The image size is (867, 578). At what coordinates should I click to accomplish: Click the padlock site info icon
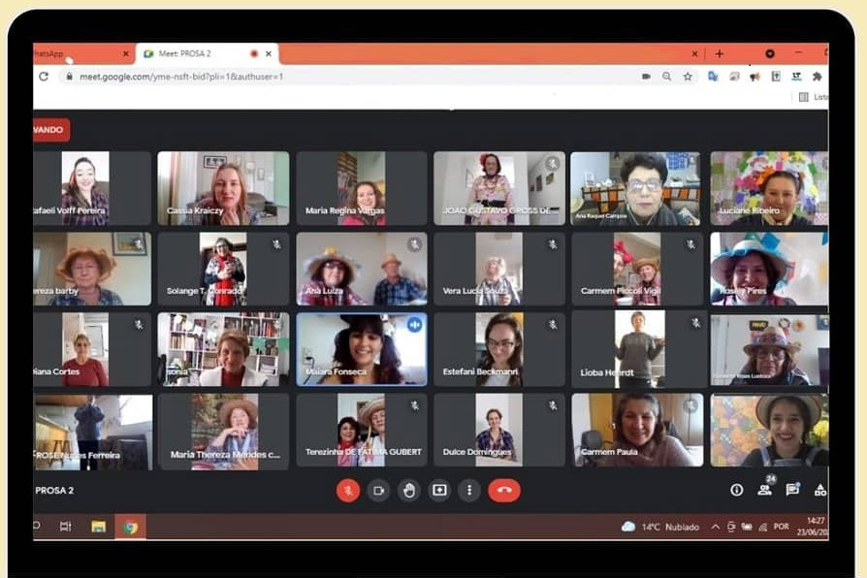pos(69,77)
